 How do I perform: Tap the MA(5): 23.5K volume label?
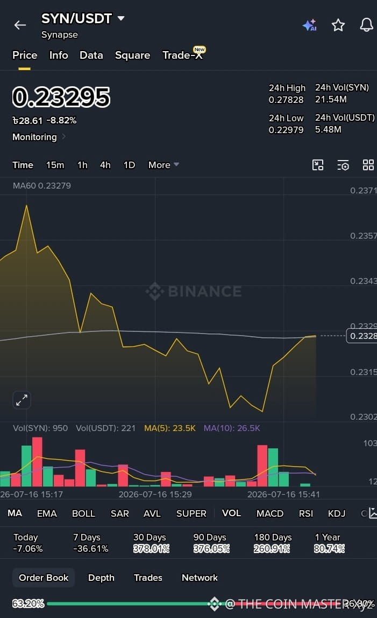(169, 428)
